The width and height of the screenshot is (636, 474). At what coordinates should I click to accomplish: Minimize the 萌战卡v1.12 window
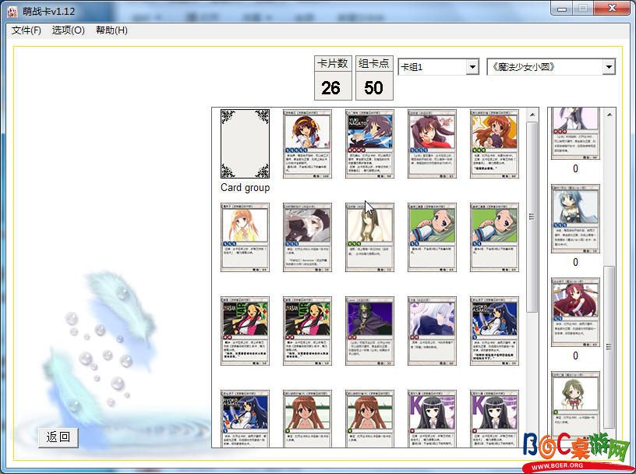coord(562,9)
